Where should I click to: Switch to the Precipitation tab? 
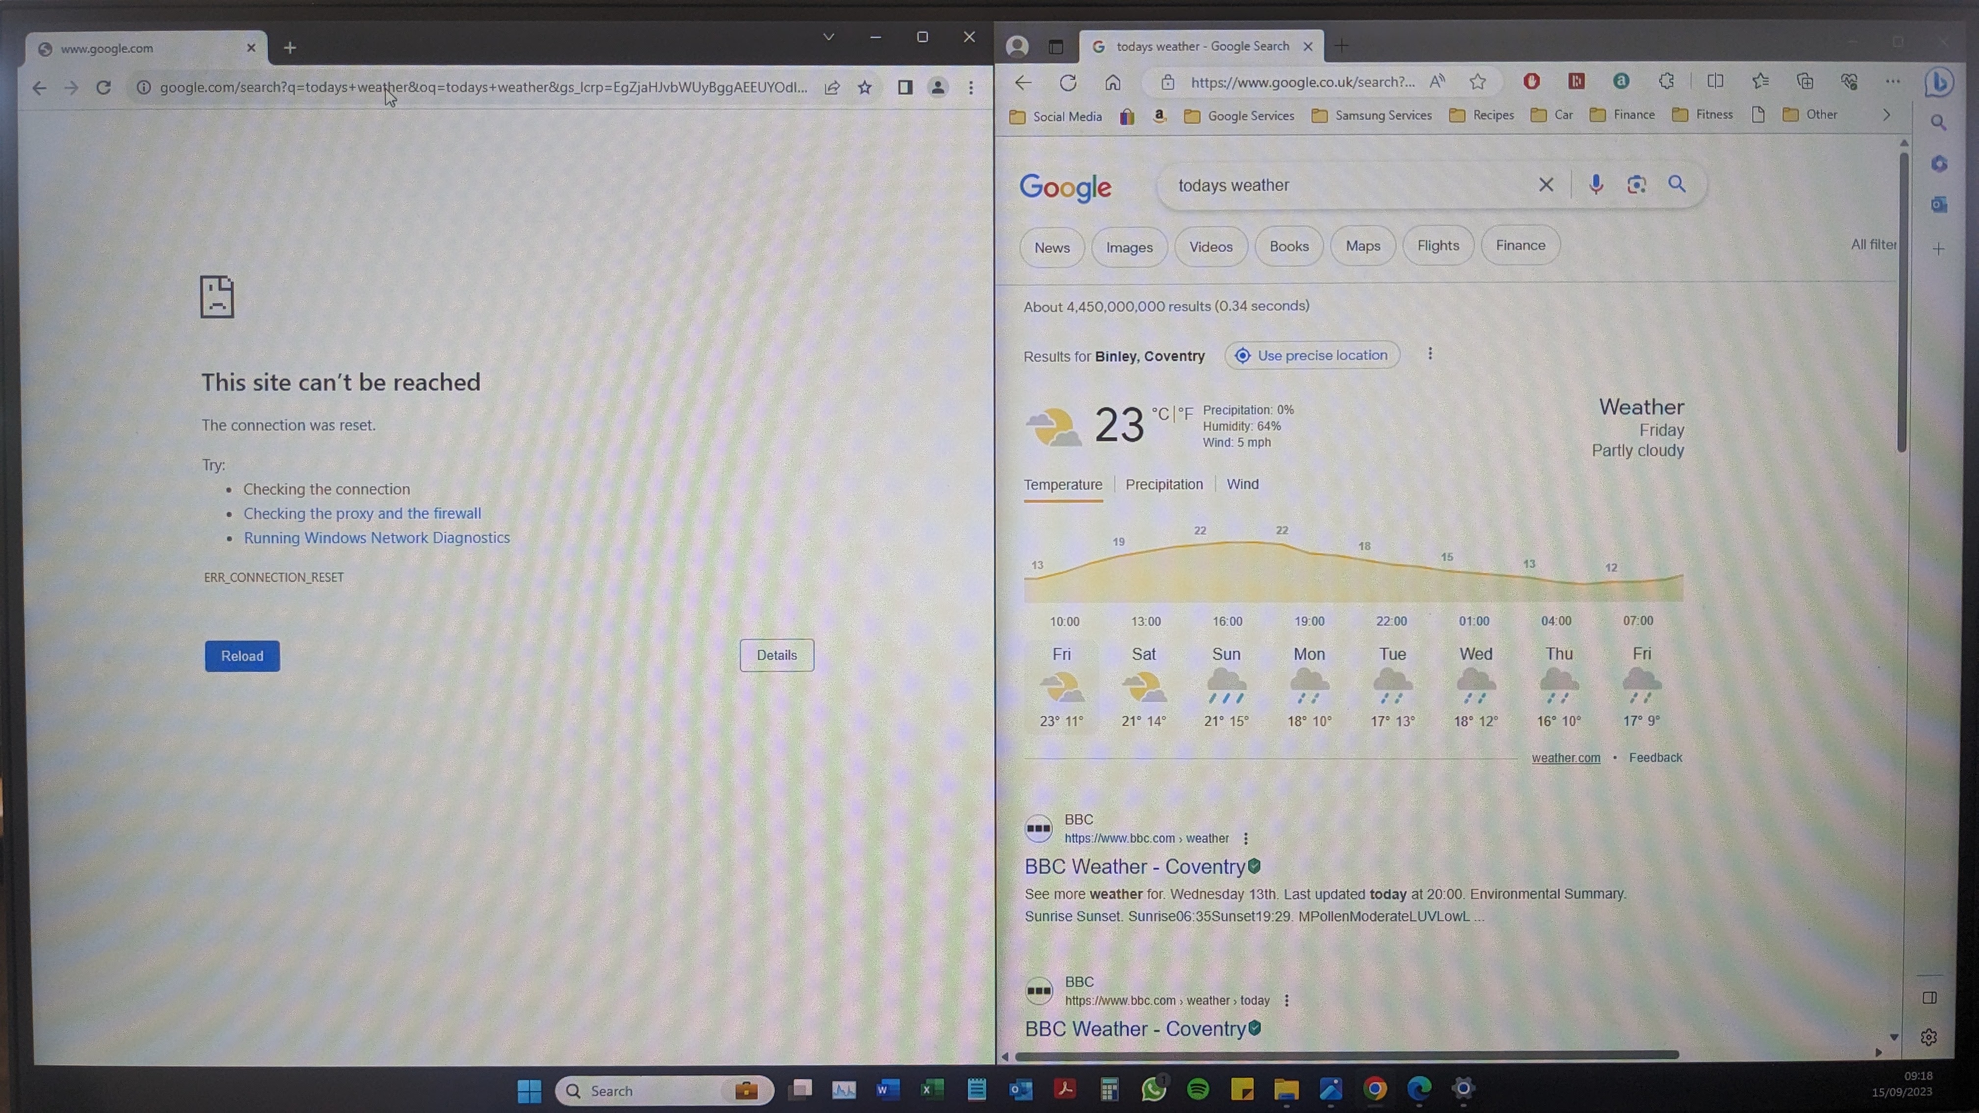point(1164,485)
